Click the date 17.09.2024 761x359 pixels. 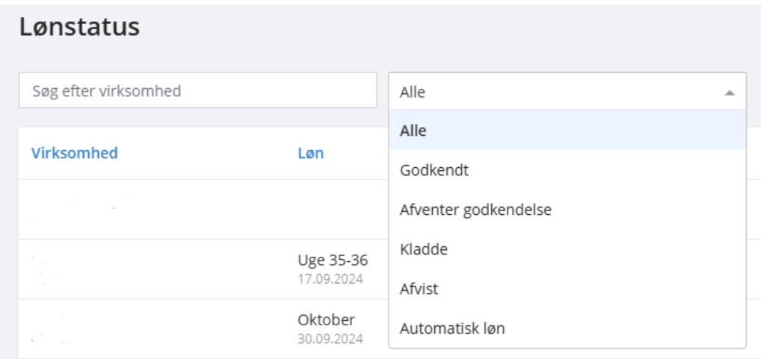tap(330, 279)
